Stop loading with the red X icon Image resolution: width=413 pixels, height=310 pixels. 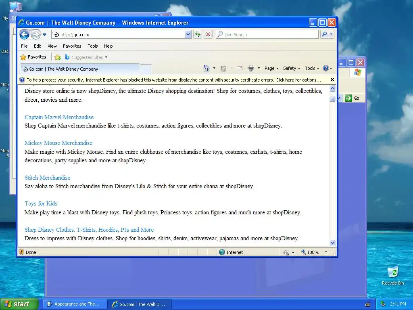coord(208,34)
